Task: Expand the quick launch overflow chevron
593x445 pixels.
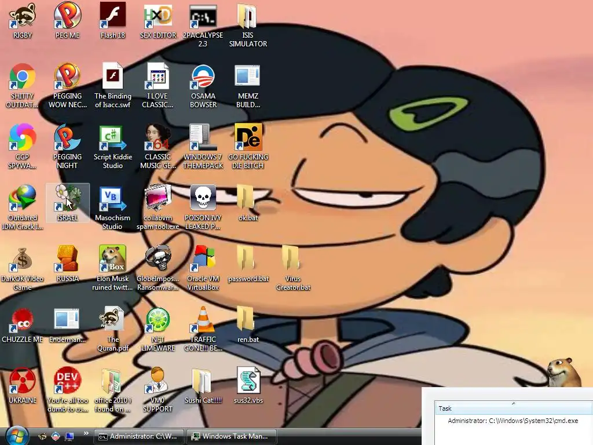Action: pyautogui.click(x=86, y=433)
